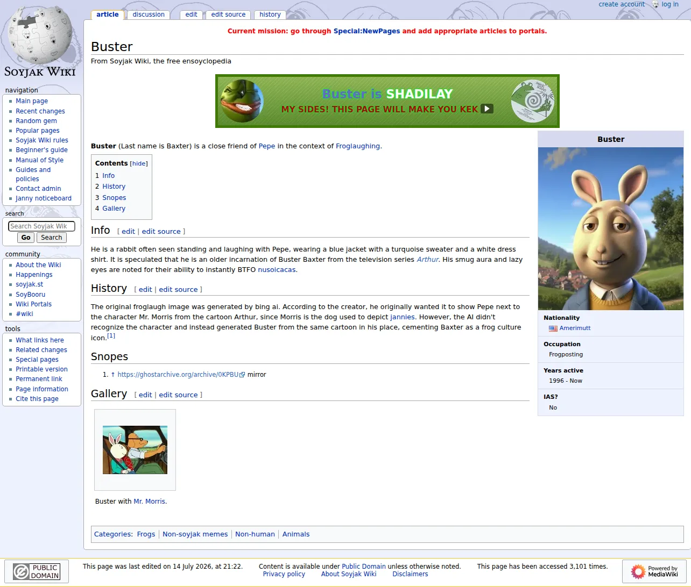Jump to Info in the Contents list

pyautogui.click(x=108, y=176)
